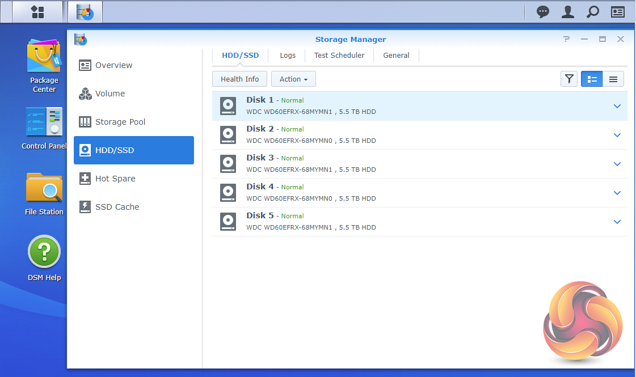The width and height of the screenshot is (636, 377).
Task: Select Storage Pool in sidebar
Action: coord(120,122)
